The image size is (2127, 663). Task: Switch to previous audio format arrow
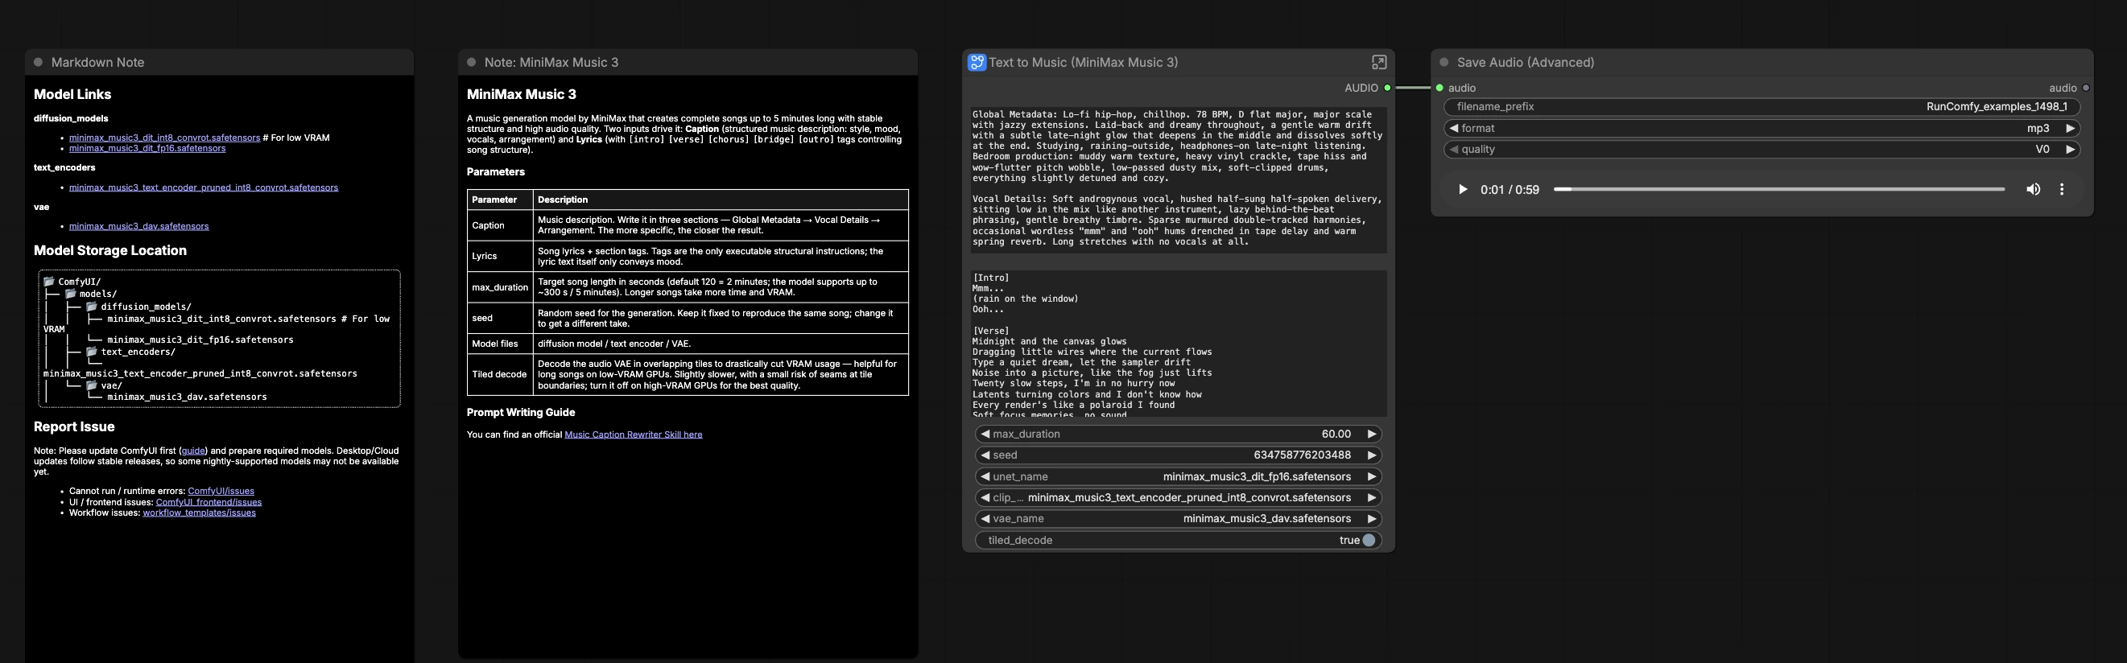pos(1454,128)
